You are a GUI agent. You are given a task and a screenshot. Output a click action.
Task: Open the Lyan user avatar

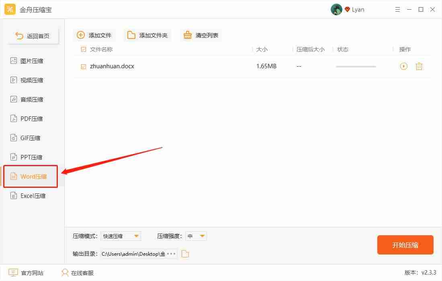coord(336,10)
